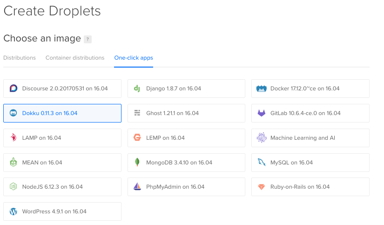Viewport: 384px width, 225px height.
Task: Choose Machine Learning and AI image
Action: pyautogui.click(x=310, y=138)
